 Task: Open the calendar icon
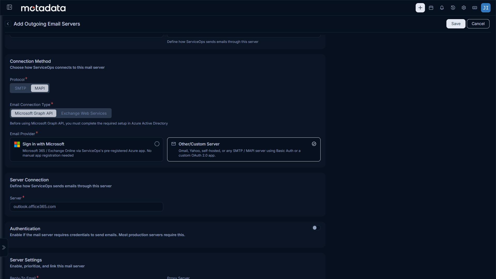point(431,8)
